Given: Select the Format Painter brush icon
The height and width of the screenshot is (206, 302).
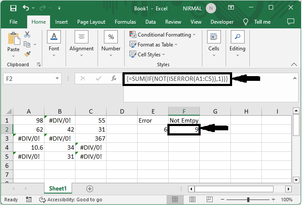Looking at the screenshot, I should [27, 54].
